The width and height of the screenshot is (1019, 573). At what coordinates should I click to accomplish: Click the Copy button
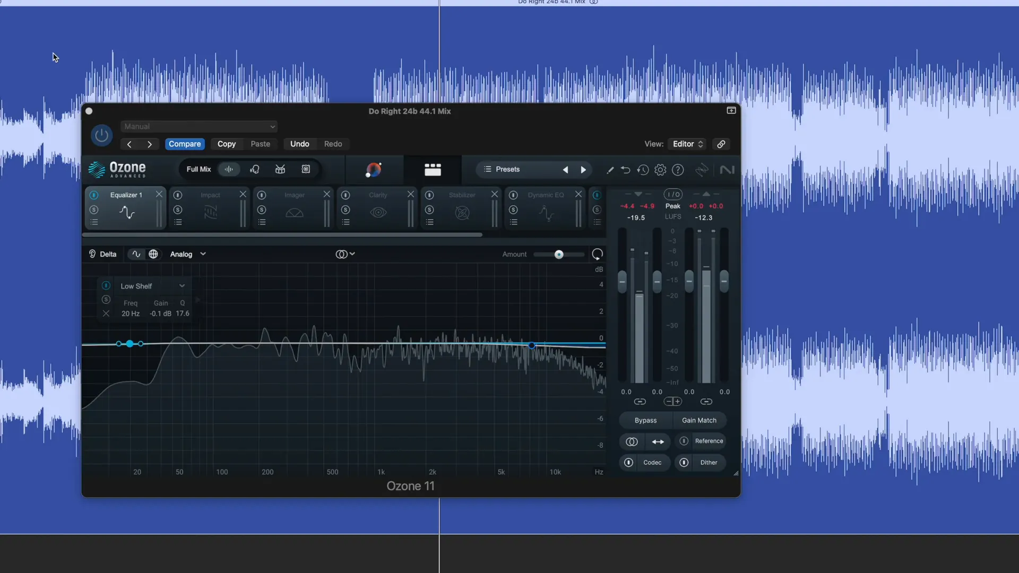point(227,144)
